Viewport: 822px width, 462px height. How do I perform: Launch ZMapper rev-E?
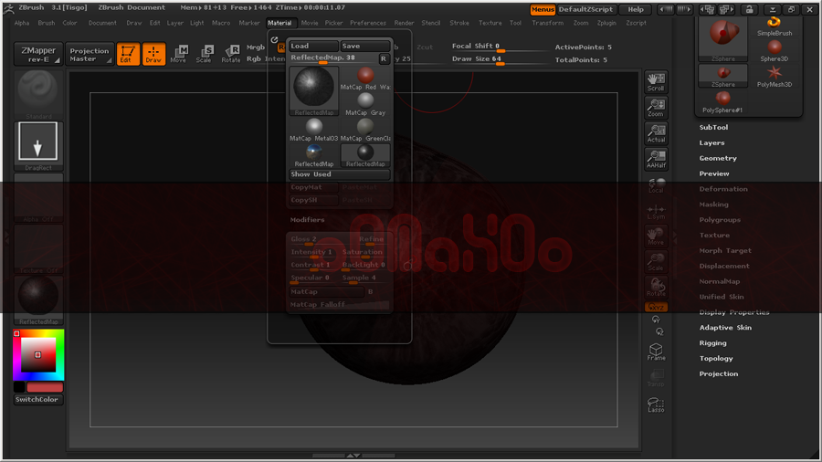click(x=38, y=54)
